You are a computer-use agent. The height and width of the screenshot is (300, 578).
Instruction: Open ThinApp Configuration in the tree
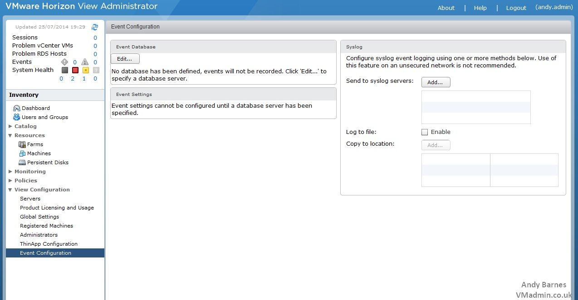[x=49, y=244]
